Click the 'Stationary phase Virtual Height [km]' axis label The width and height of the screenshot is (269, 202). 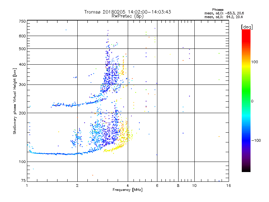point(15,101)
